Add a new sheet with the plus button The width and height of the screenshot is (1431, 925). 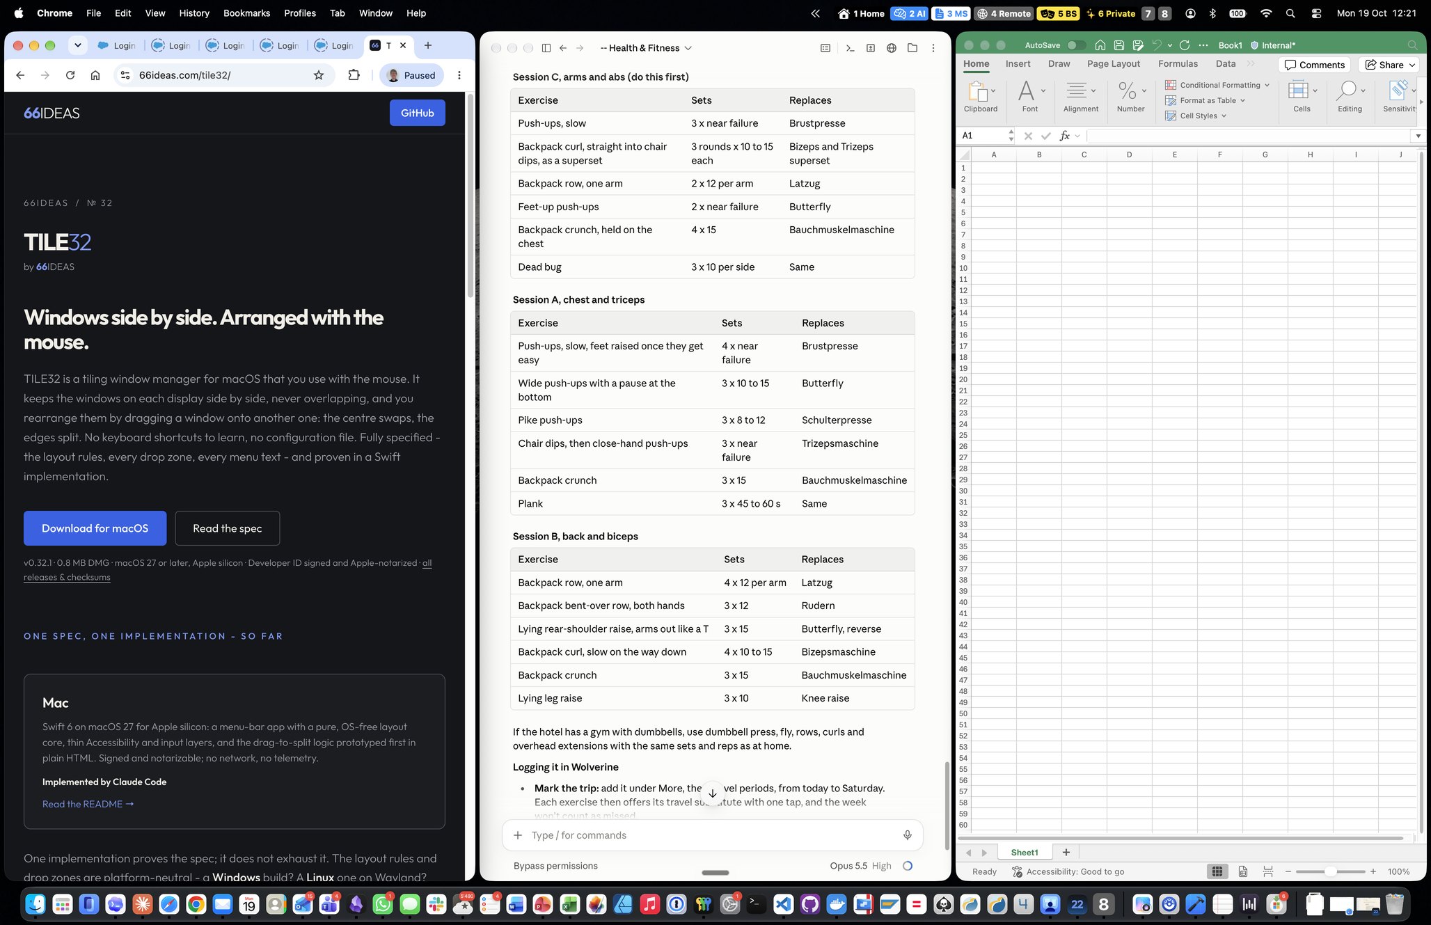[1066, 852]
